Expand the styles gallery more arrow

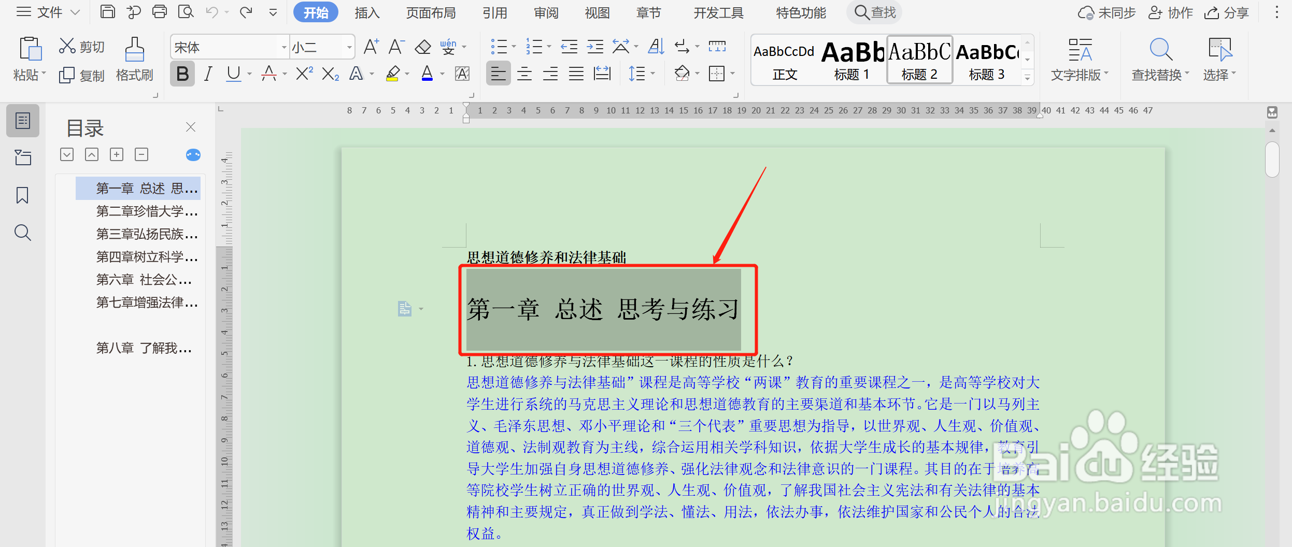click(1027, 78)
